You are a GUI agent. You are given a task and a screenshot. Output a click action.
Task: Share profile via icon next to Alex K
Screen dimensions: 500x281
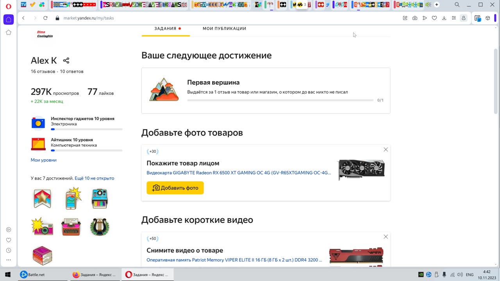coord(66,60)
